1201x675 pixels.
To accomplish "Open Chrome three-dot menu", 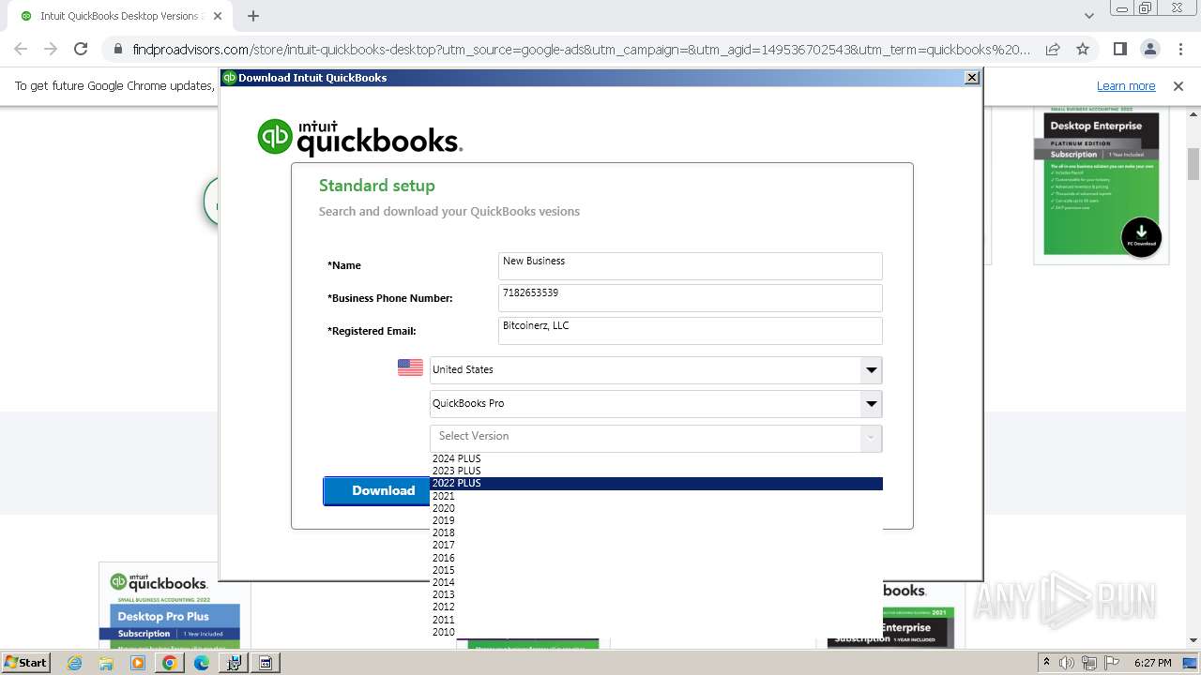I will pos(1179,49).
